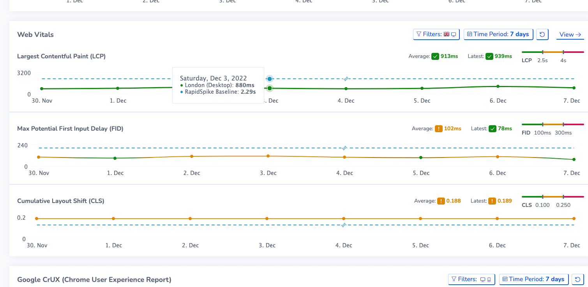Screen dimensions: 588x287
Task: Click CLS data point for 30. Nov
Action: click(37, 219)
